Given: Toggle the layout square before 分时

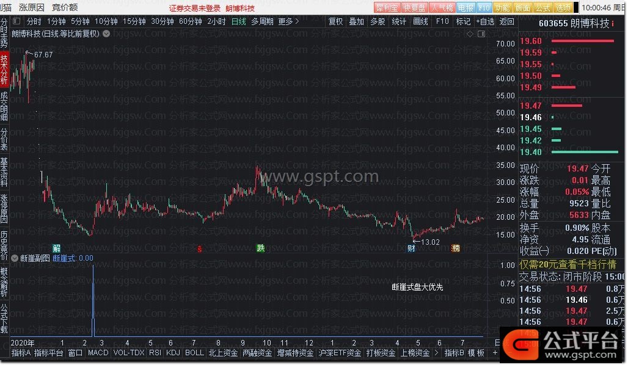Looking at the screenshot, I should [x=16, y=21].
